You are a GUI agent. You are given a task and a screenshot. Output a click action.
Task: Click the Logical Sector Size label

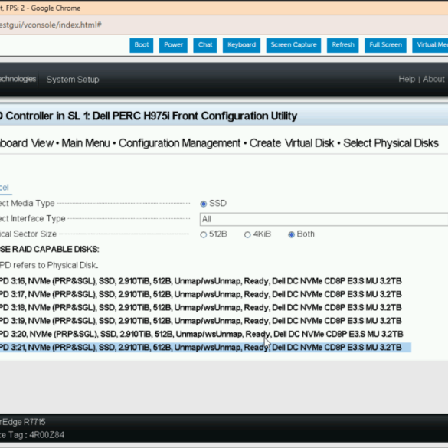point(28,234)
